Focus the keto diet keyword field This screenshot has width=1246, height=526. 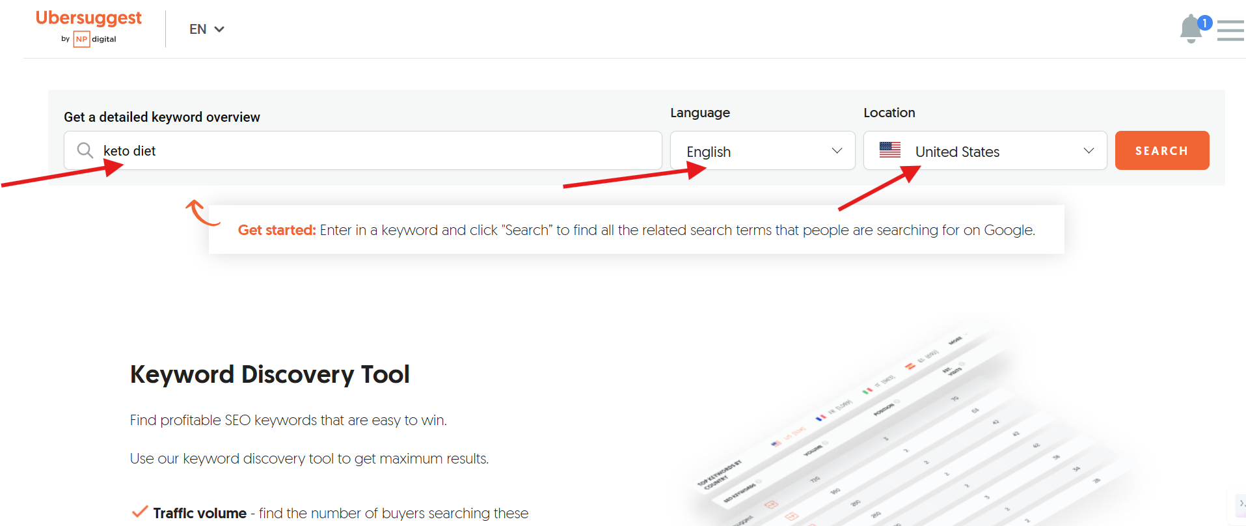coord(363,150)
